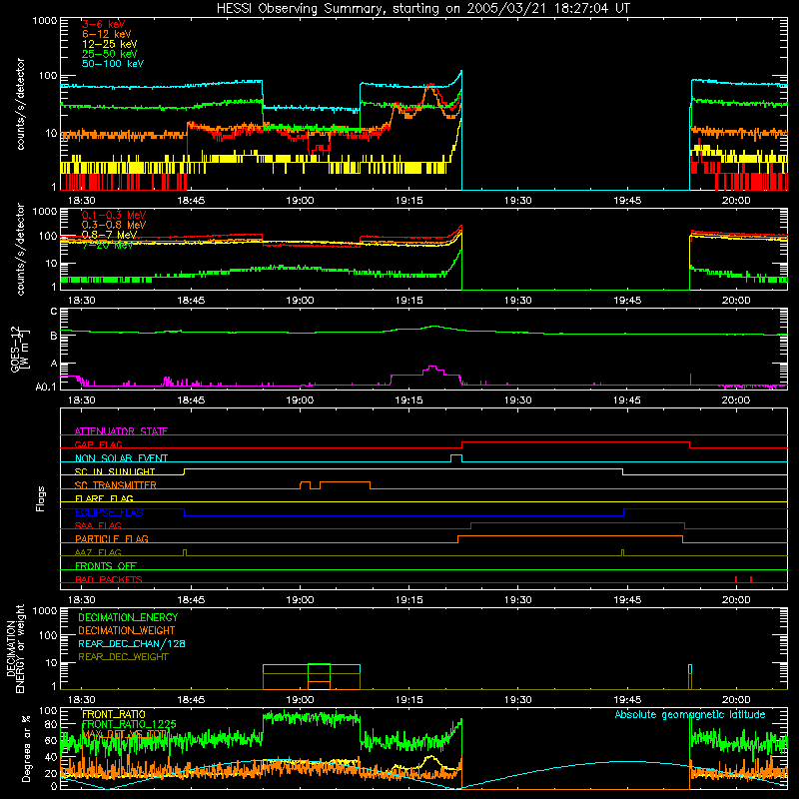The width and height of the screenshot is (799, 799).
Task: Select the BAD_PACKETS flag label
Action: tap(109, 579)
